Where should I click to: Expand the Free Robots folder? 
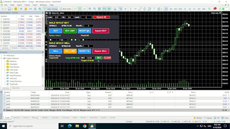[4, 67]
